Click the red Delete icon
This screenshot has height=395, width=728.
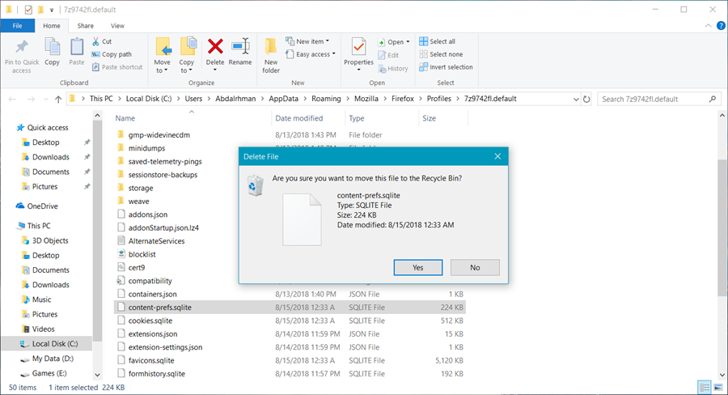[215, 46]
